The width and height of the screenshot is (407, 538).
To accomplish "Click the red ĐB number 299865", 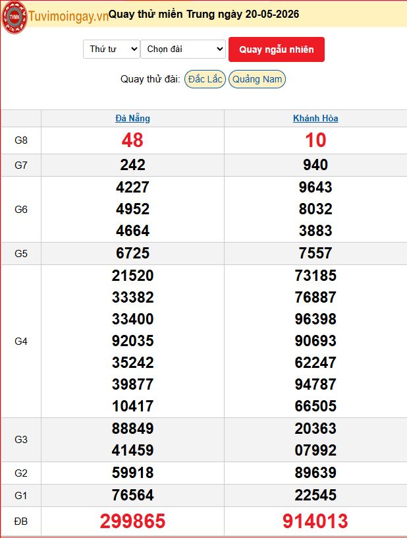I will click(132, 521).
